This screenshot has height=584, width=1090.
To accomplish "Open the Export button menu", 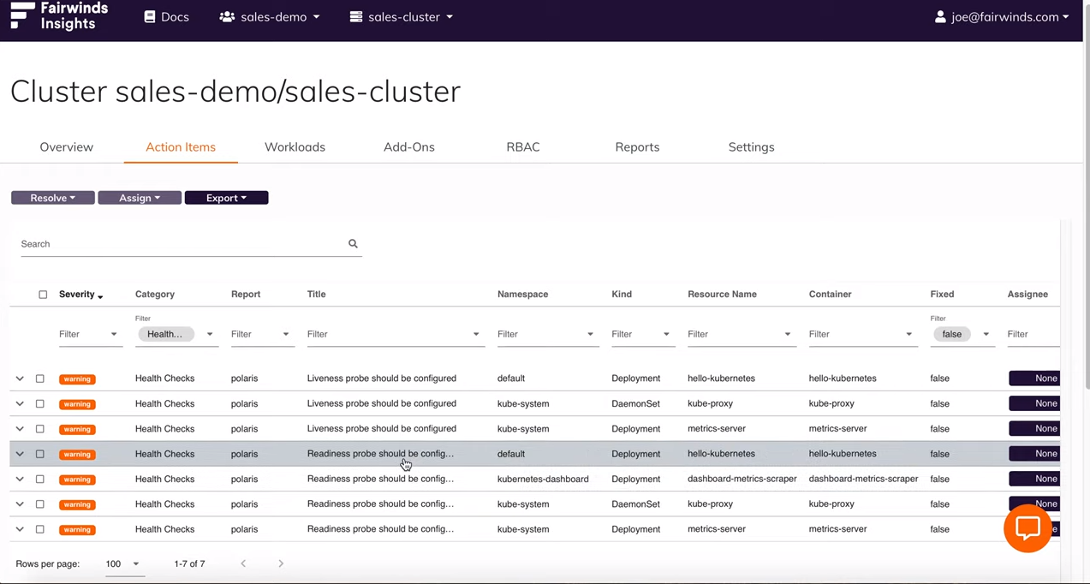I will coord(227,198).
